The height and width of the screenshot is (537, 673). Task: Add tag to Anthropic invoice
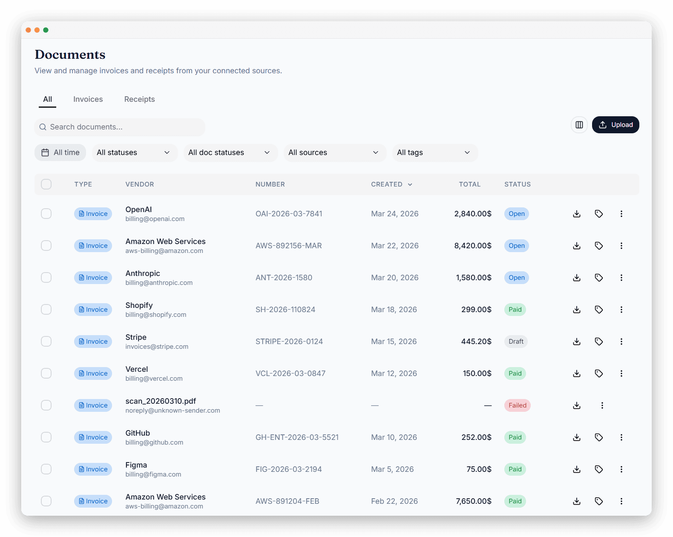[x=599, y=278]
